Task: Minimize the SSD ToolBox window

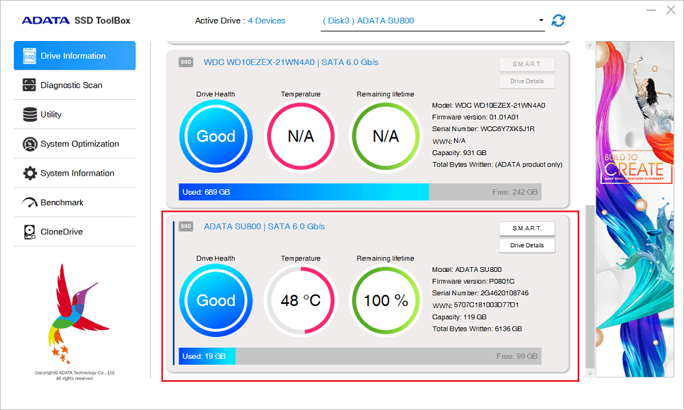Action: [651, 10]
